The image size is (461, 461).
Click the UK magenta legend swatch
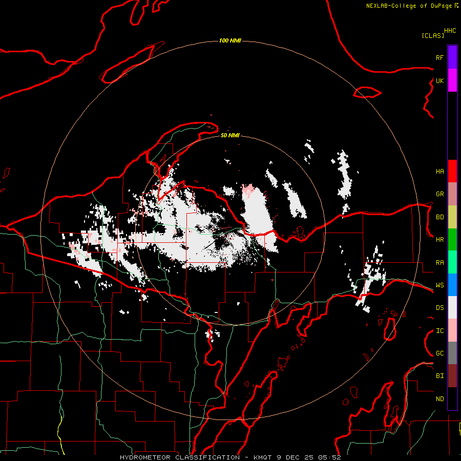(x=452, y=80)
